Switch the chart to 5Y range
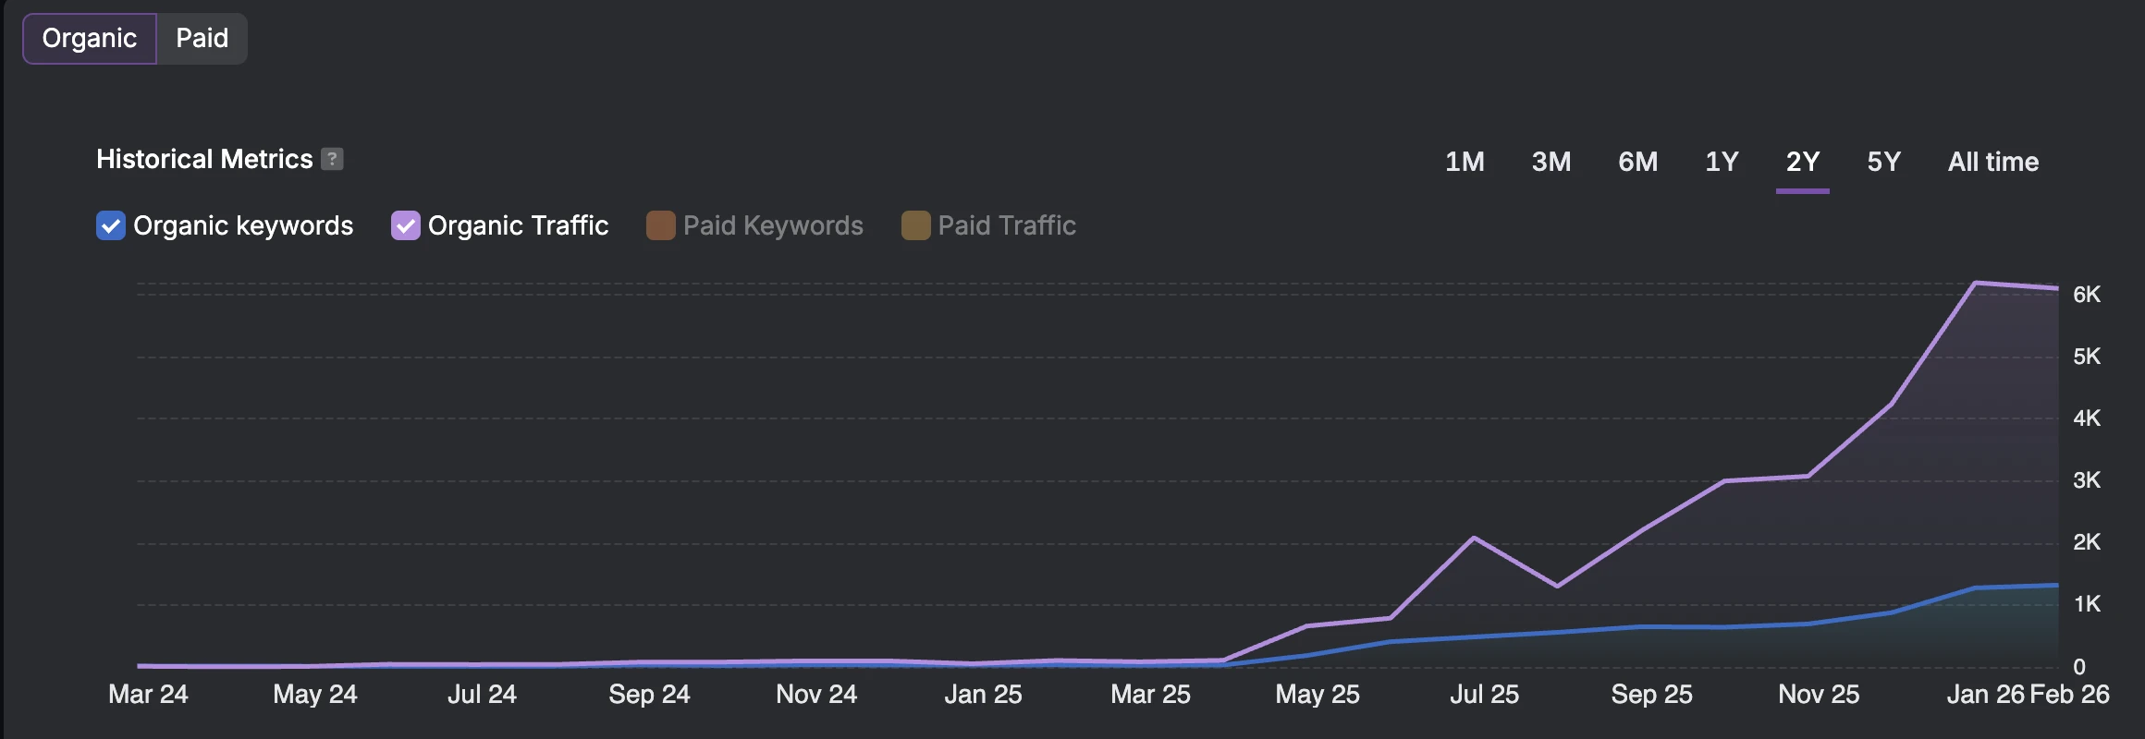Screen dimensions: 2145x739 [1883, 162]
